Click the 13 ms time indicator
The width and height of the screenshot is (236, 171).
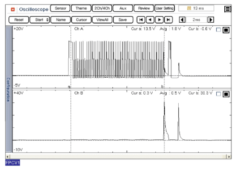[x=196, y=8]
